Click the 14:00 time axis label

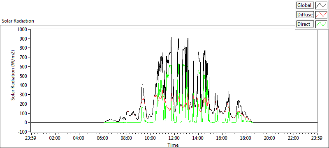pyautogui.click(x=198, y=138)
